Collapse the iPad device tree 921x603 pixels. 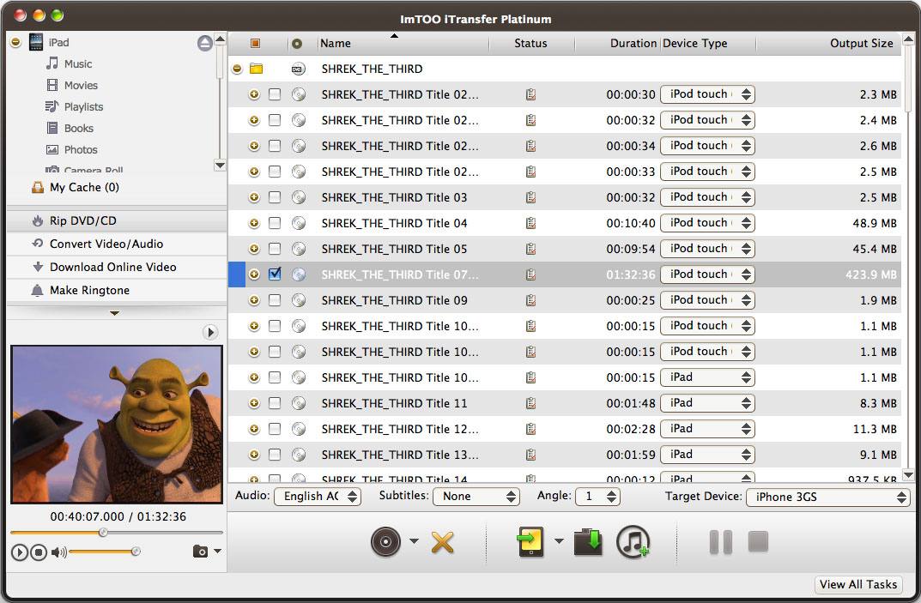(x=15, y=42)
